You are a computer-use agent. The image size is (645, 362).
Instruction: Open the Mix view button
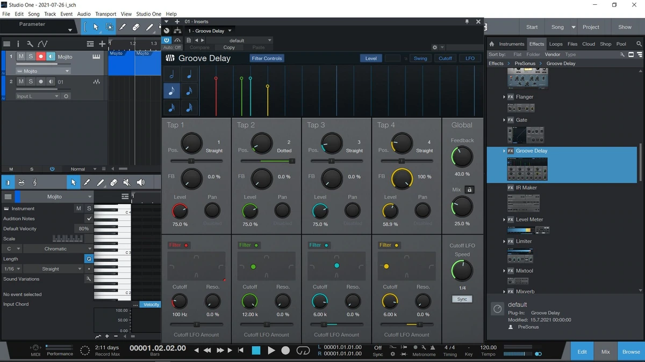(606, 352)
